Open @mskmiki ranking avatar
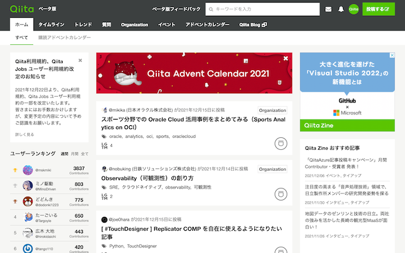The image size is (405, 253). click(28, 170)
